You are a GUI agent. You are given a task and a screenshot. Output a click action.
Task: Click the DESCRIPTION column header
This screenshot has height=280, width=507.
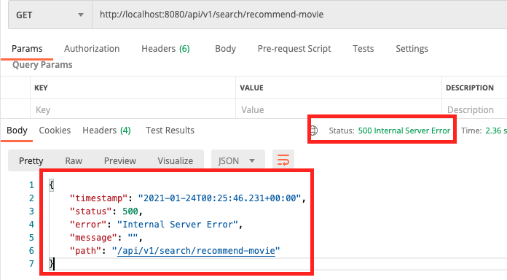coord(470,87)
